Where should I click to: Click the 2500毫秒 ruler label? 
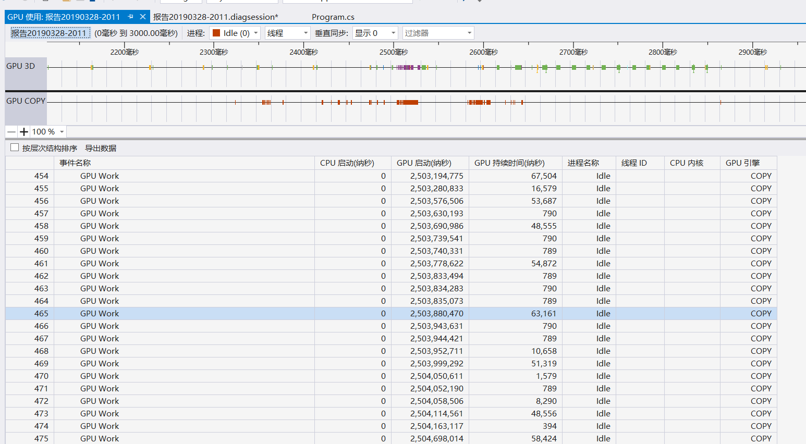[x=394, y=52]
